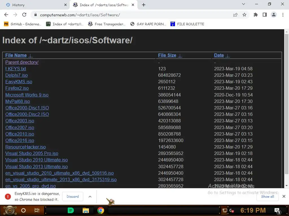
Task: Click the muted volume tray icon
Action: click(x=231, y=210)
